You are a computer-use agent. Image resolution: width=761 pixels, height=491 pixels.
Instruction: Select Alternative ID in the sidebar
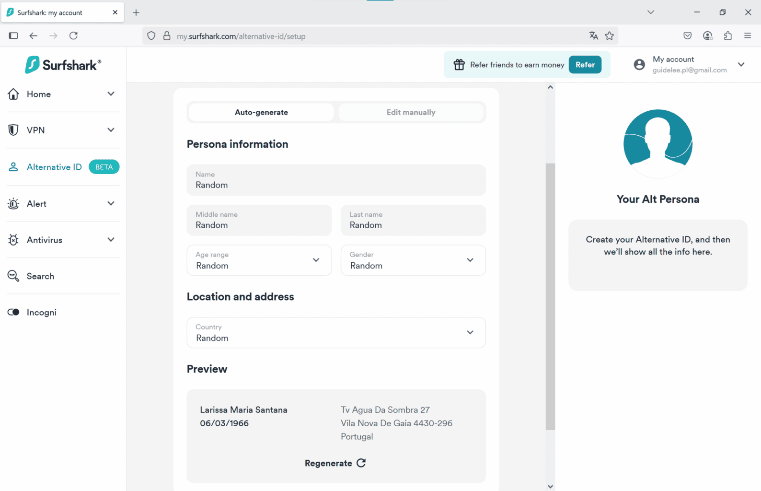click(54, 167)
